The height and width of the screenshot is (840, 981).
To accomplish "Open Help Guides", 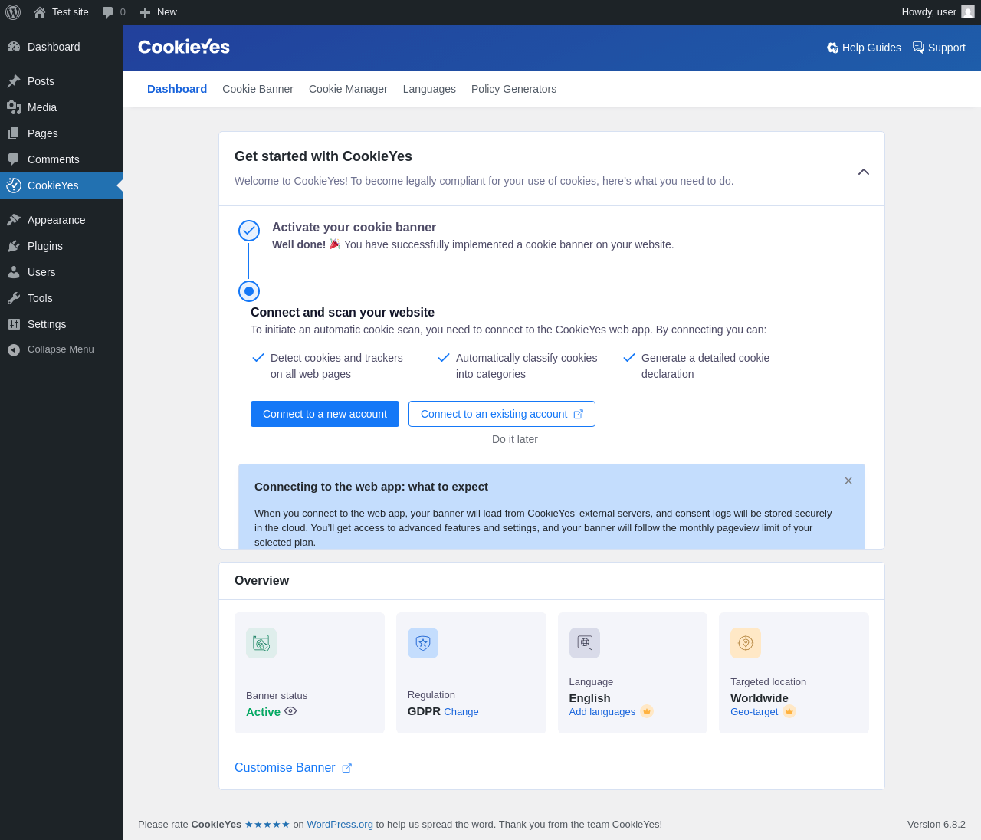I will [x=864, y=48].
